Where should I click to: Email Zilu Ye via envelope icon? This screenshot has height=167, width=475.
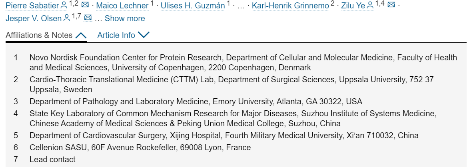click(x=391, y=5)
